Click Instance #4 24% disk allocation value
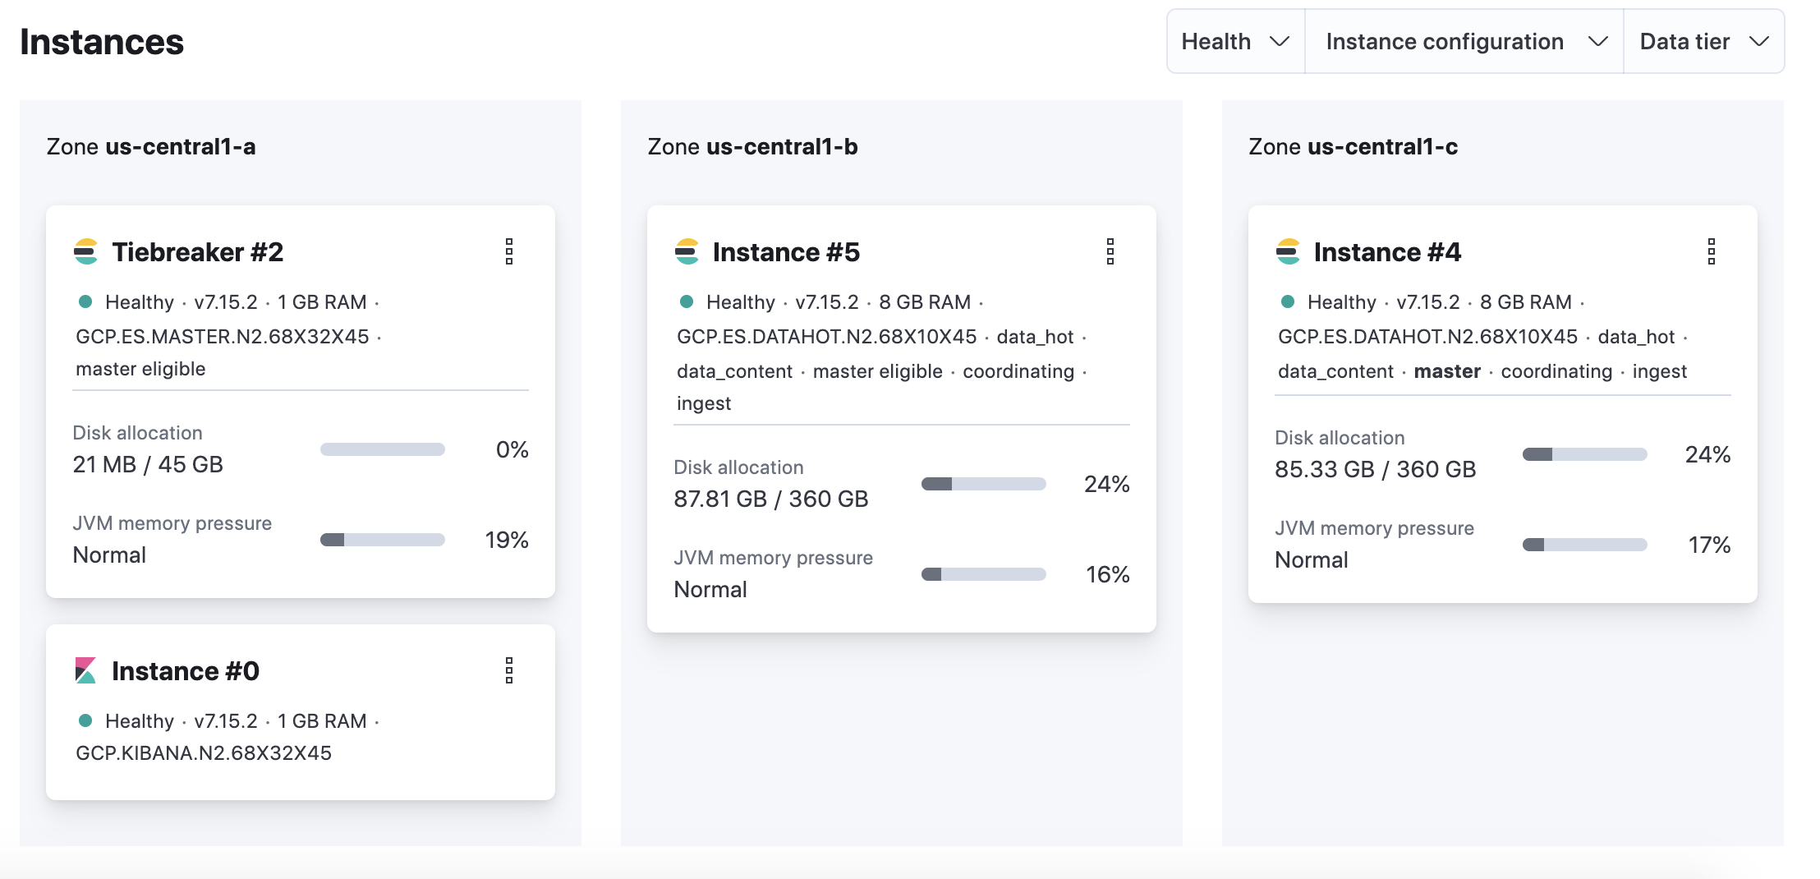The width and height of the screenshot is (1820, 879). (1708, 454)
